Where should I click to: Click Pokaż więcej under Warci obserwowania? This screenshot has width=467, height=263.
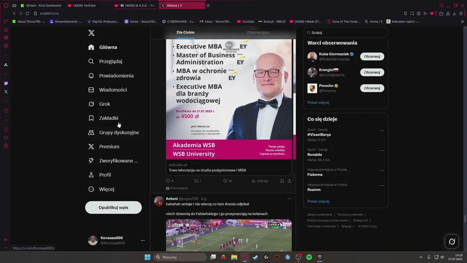(318, 103)
